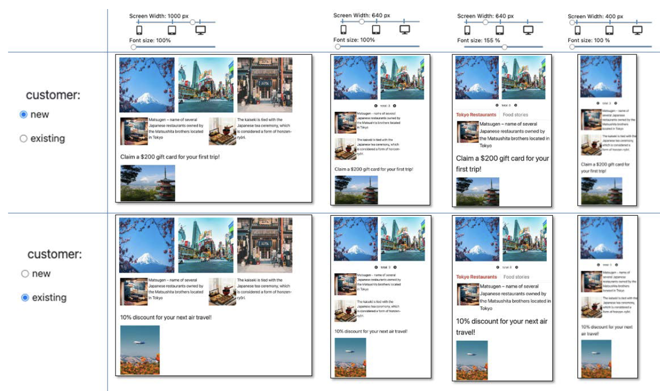This screenshot has height=391, width=660.
Task: Select 'new' radio in the top customer group
Action: click(x=23, y=115)
